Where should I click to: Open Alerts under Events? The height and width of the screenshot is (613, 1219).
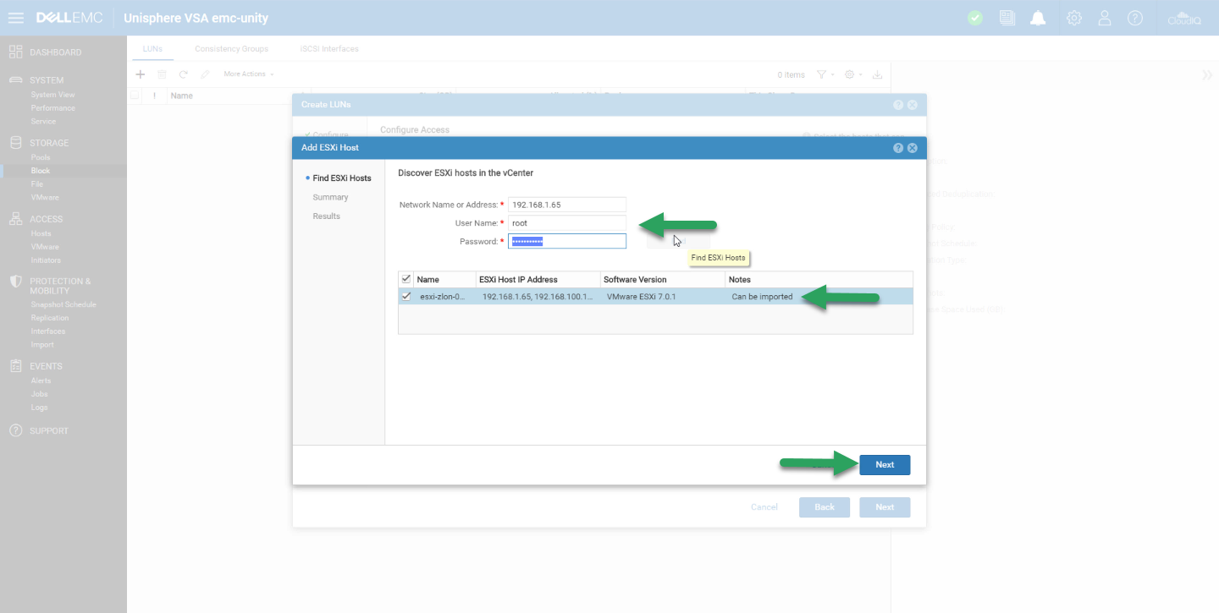coord(41,380)
